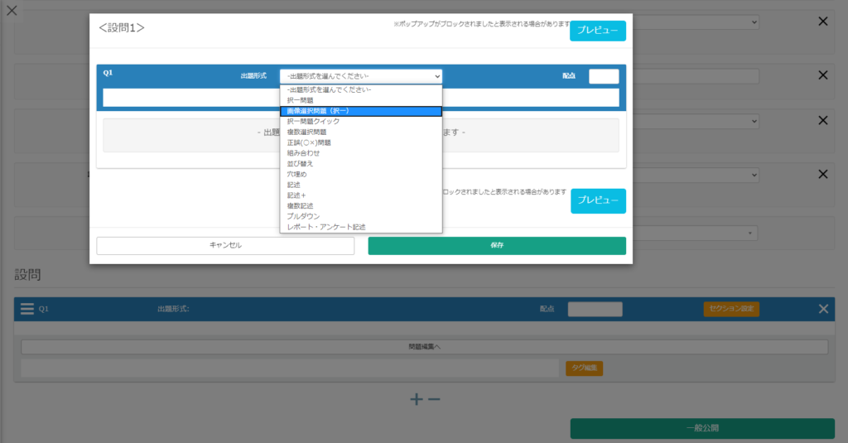This screenshot has height=443, width=848.
Task: Open セクション設定 in background Q1 row
Action: pyautogui.click(x=731, y=309)
